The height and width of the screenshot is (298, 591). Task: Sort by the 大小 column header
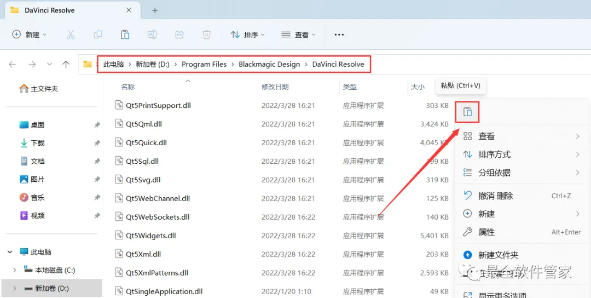coord(418,87)
